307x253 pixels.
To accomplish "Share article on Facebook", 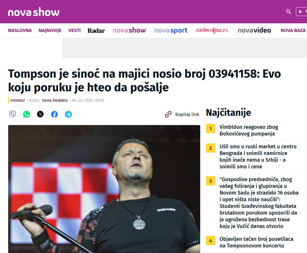I will [x=54, y=114].
